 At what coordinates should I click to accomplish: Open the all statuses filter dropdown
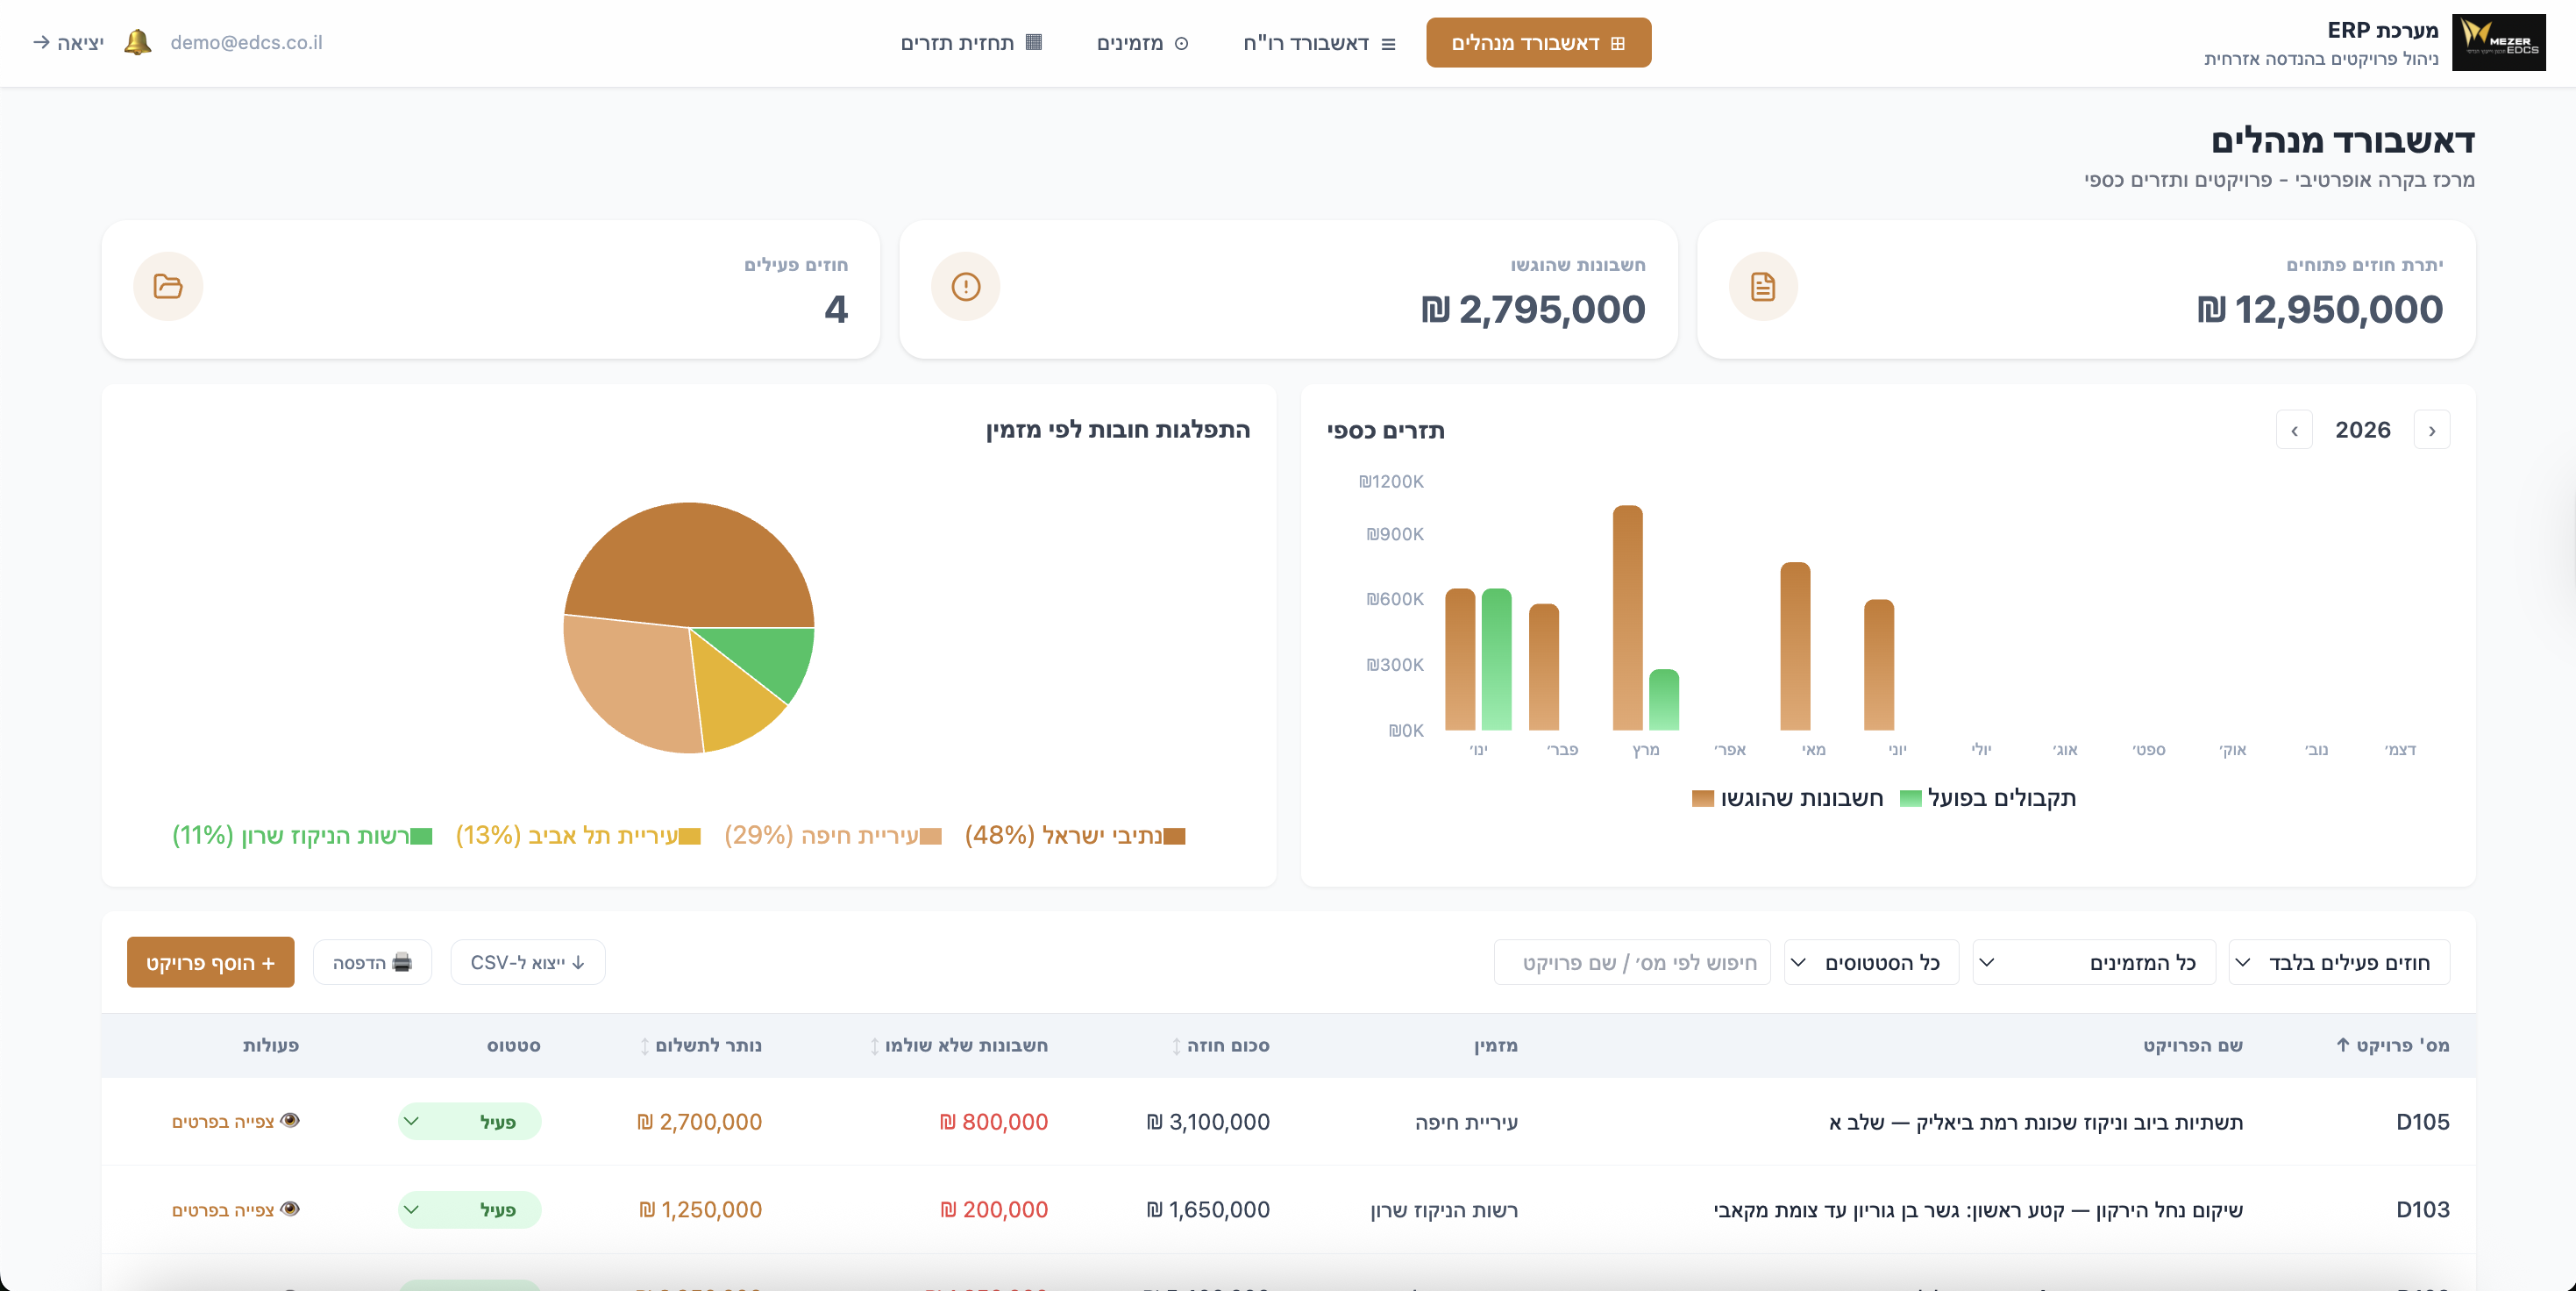[x=1870, y=962]
